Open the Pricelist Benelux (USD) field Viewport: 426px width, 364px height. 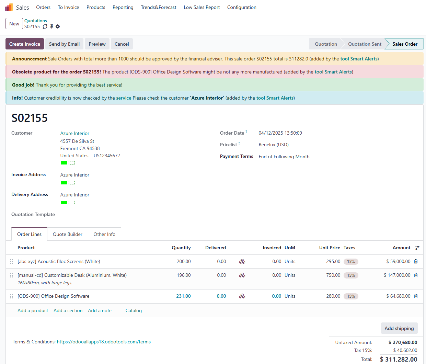tap(274, 145)
